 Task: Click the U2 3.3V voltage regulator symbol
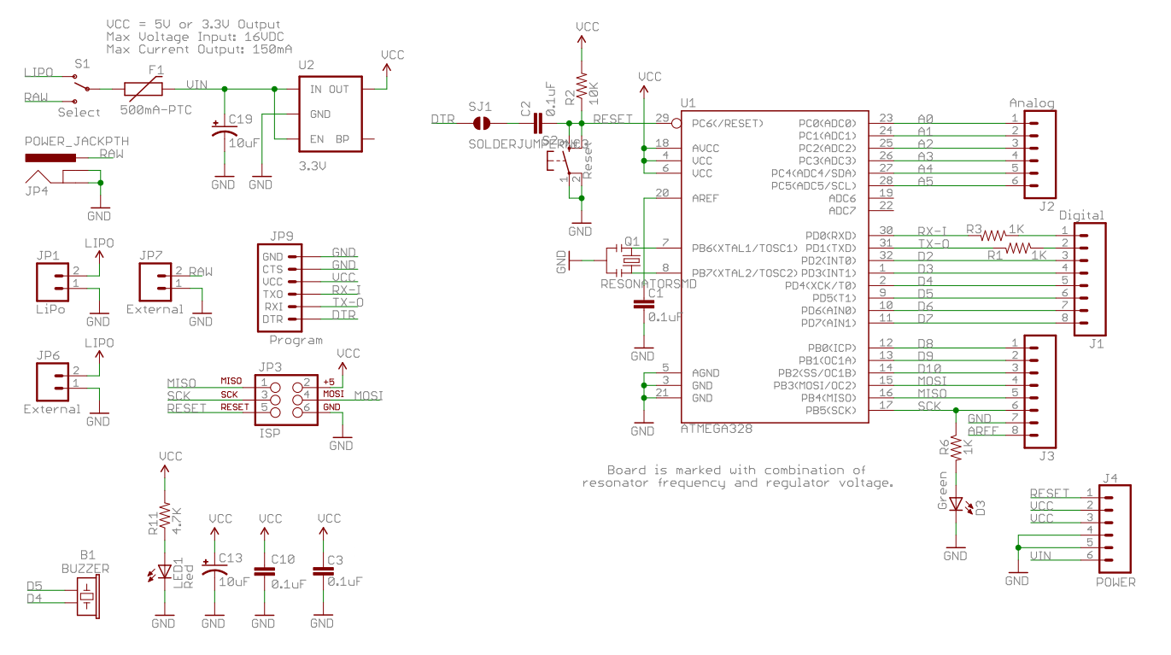coord(330,114)
